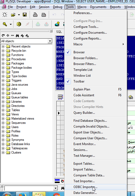The image size is (135, 196).
Task: Click the Break lightning bolt icon
Action: tap(27, 24)
